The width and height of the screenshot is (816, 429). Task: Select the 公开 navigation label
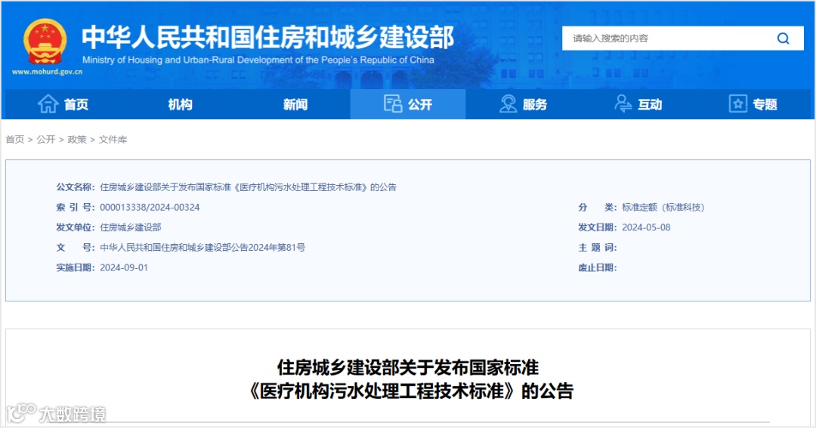click(420, 104)
